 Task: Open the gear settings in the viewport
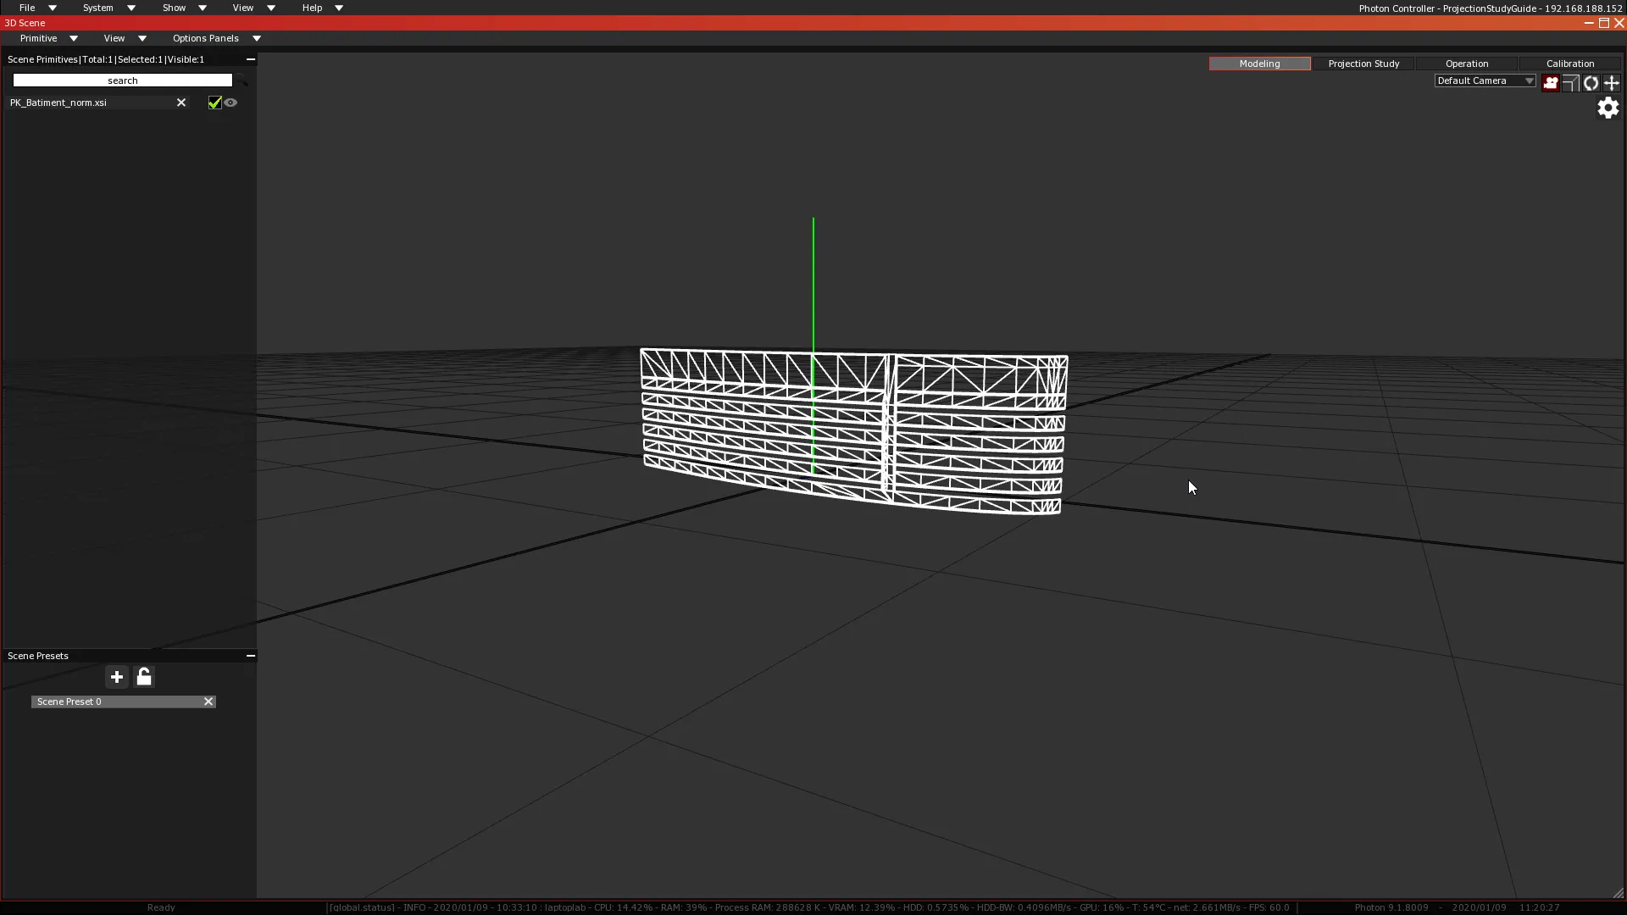pos(1608,108)
